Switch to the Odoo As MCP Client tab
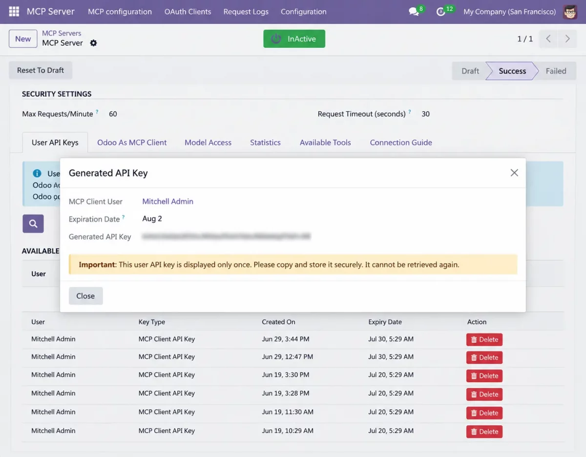Viewport: 586px width, 457px height. point(132,142)
